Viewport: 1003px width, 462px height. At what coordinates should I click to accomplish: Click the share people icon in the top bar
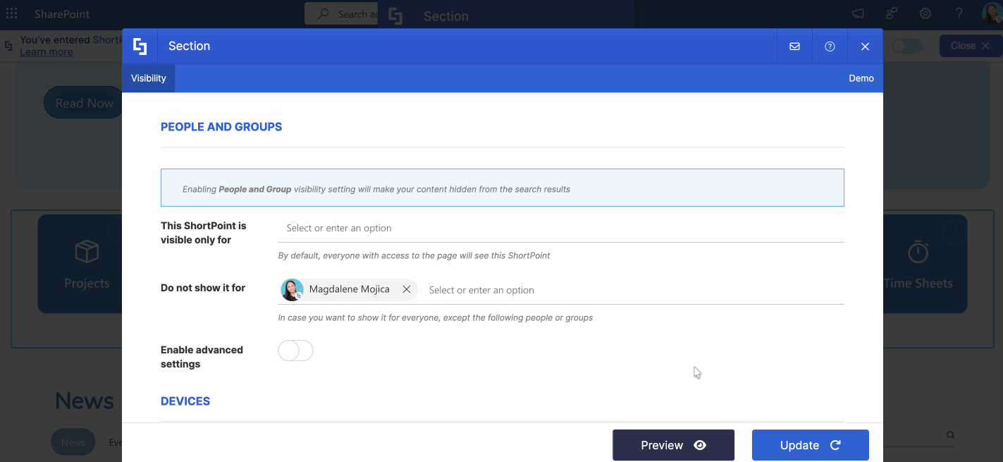click(x=891, y=13)
